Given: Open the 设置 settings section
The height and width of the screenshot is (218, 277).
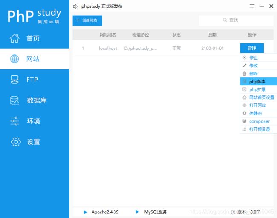Looking at the screenshot, I should click(x=35, y=142).
